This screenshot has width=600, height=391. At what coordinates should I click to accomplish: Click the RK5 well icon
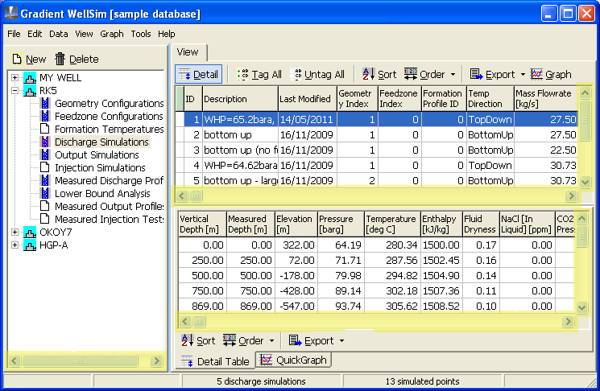pyautogui.click(x=30, y=91)
